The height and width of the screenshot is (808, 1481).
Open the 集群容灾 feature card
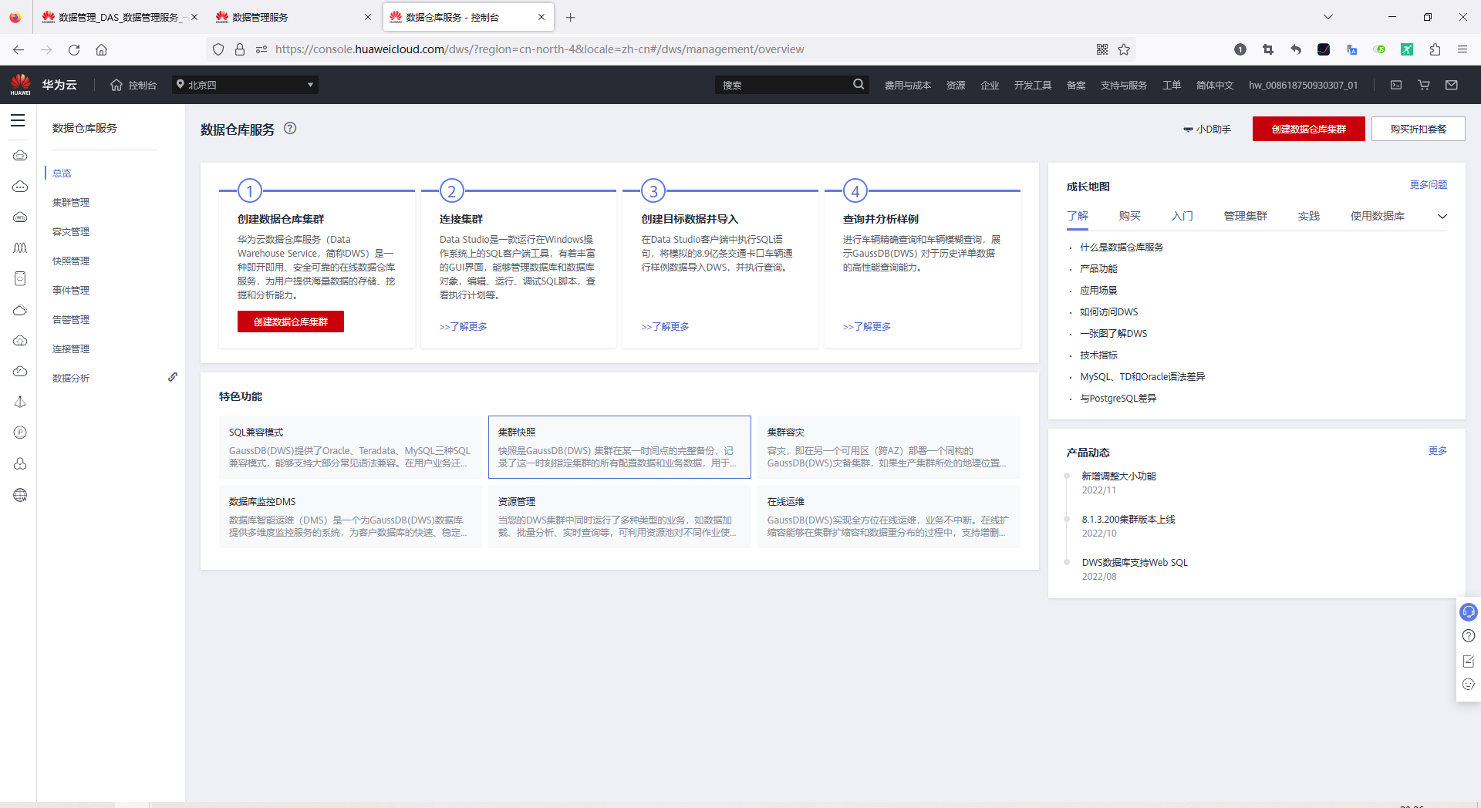(x=889, y=447)
